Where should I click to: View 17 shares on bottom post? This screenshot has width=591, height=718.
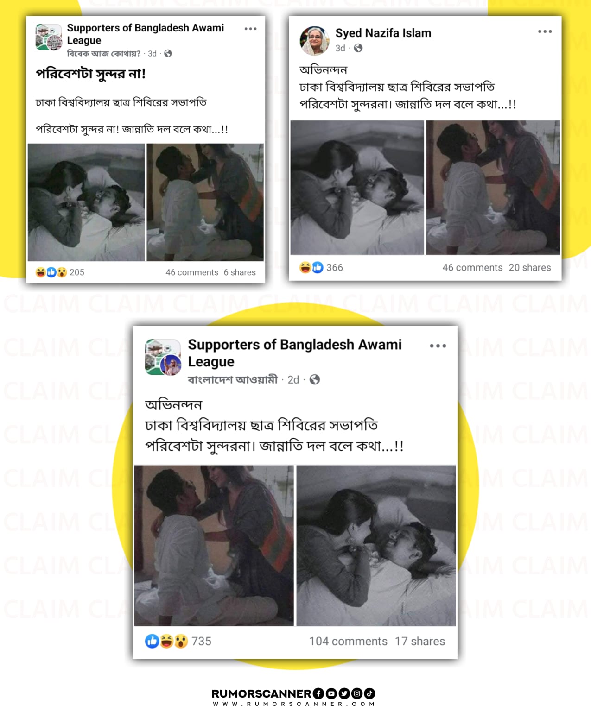pyautogui.click(x=420, y=641)
